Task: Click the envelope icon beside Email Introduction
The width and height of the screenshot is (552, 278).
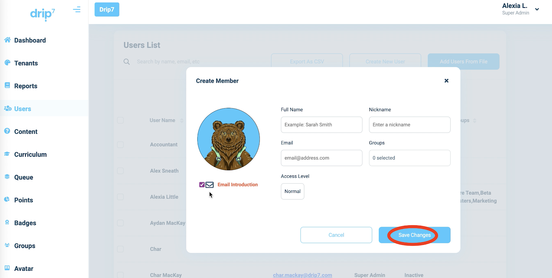Action: 209,185
